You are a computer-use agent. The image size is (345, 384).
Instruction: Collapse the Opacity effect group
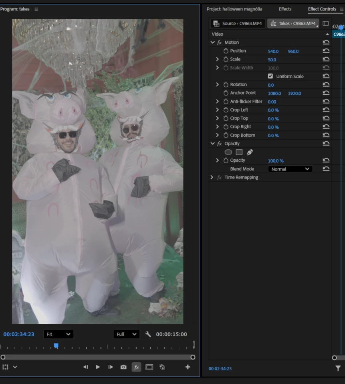(x=212, y=144)
